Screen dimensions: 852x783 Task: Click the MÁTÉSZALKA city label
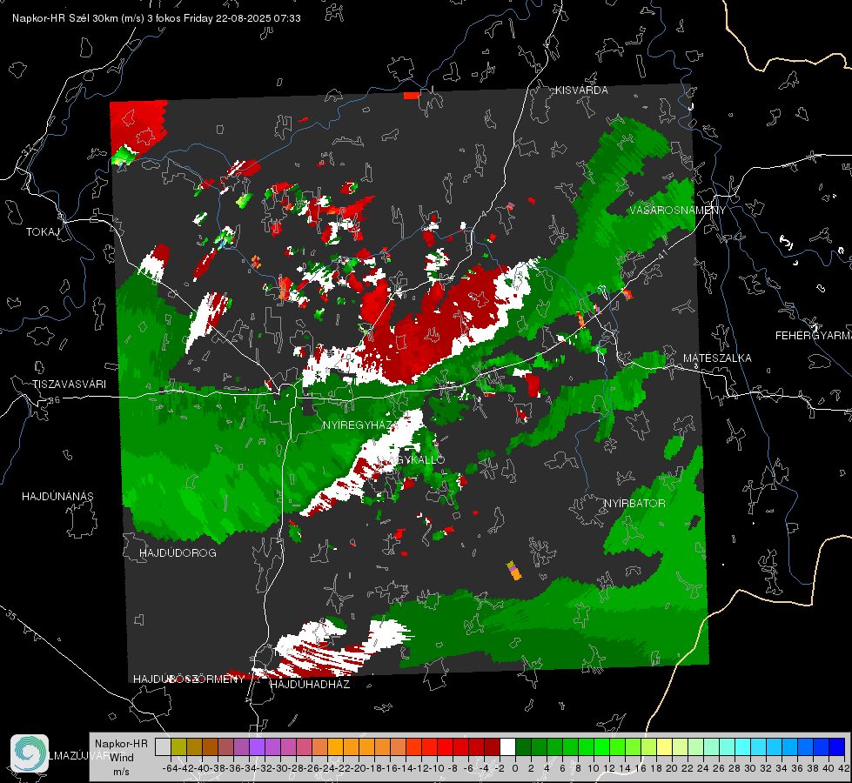tap(717, 358)
